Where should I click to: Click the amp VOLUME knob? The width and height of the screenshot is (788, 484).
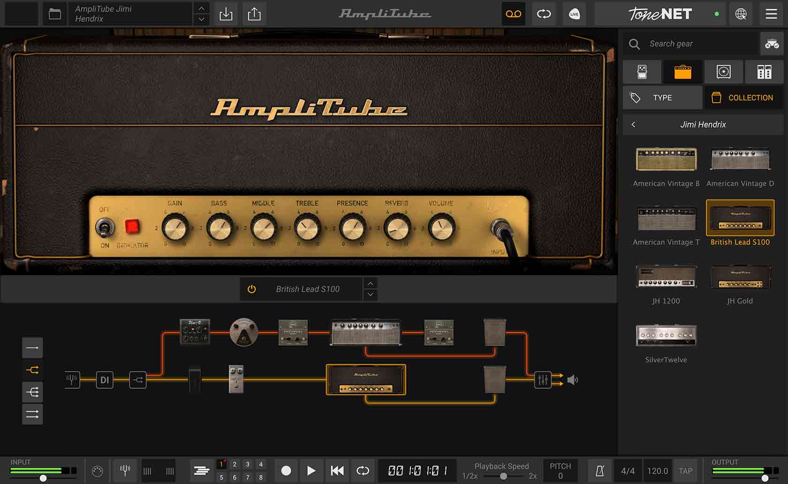pyautogui.click(x=441, y=227)
